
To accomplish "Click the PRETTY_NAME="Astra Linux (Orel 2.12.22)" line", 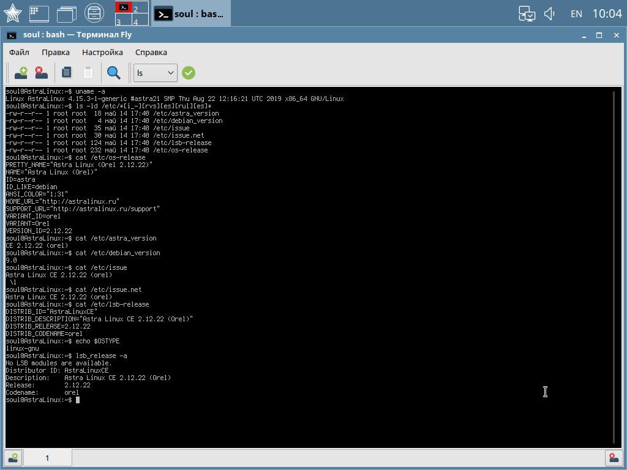I will [x=79, y=165].
